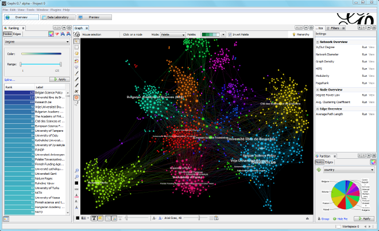Switch to the Filters tab
The image size is (379, 231).
click(x=335, y=28)
